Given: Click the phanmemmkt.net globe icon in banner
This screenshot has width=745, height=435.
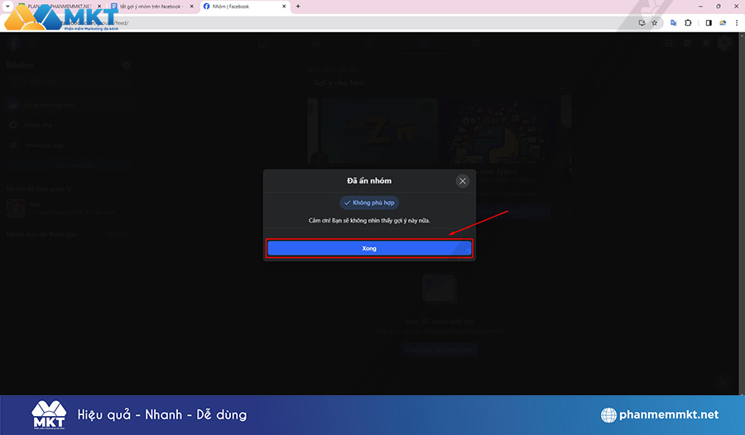Looking at the screenshot, I should (x=609, y=415).
